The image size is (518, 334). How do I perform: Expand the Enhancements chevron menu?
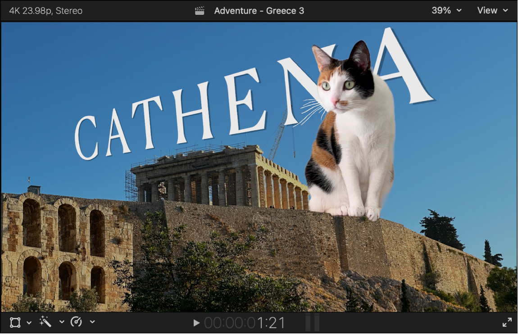(x=62, y=322)
